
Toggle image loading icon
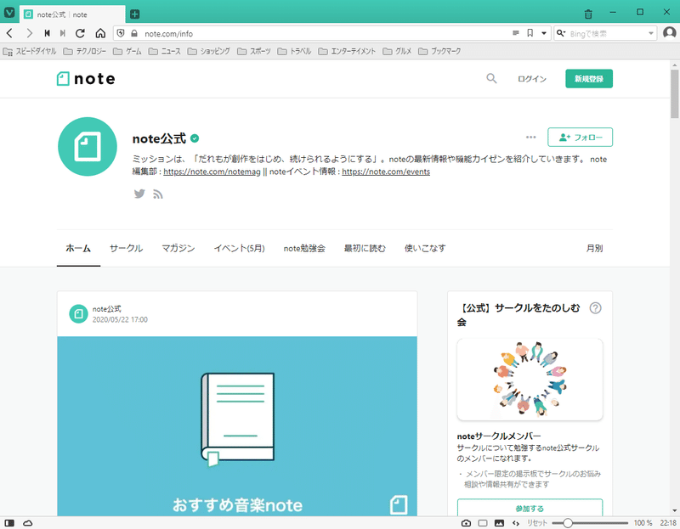tap(499, 523)
